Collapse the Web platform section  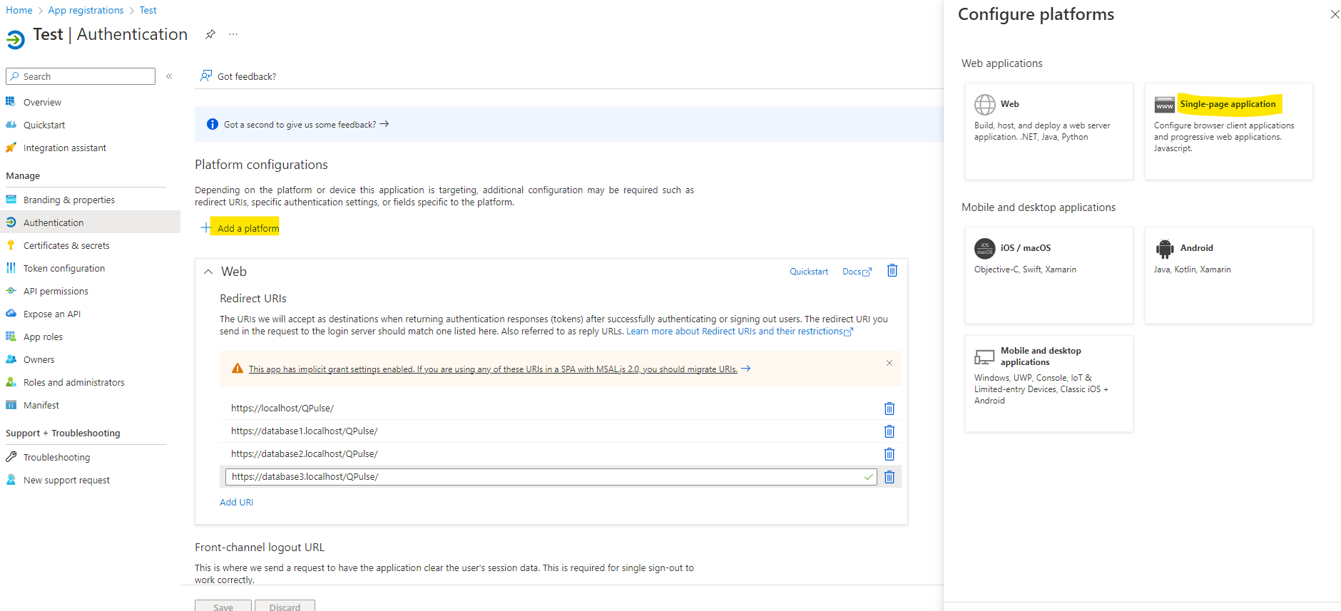click(208, 272)
